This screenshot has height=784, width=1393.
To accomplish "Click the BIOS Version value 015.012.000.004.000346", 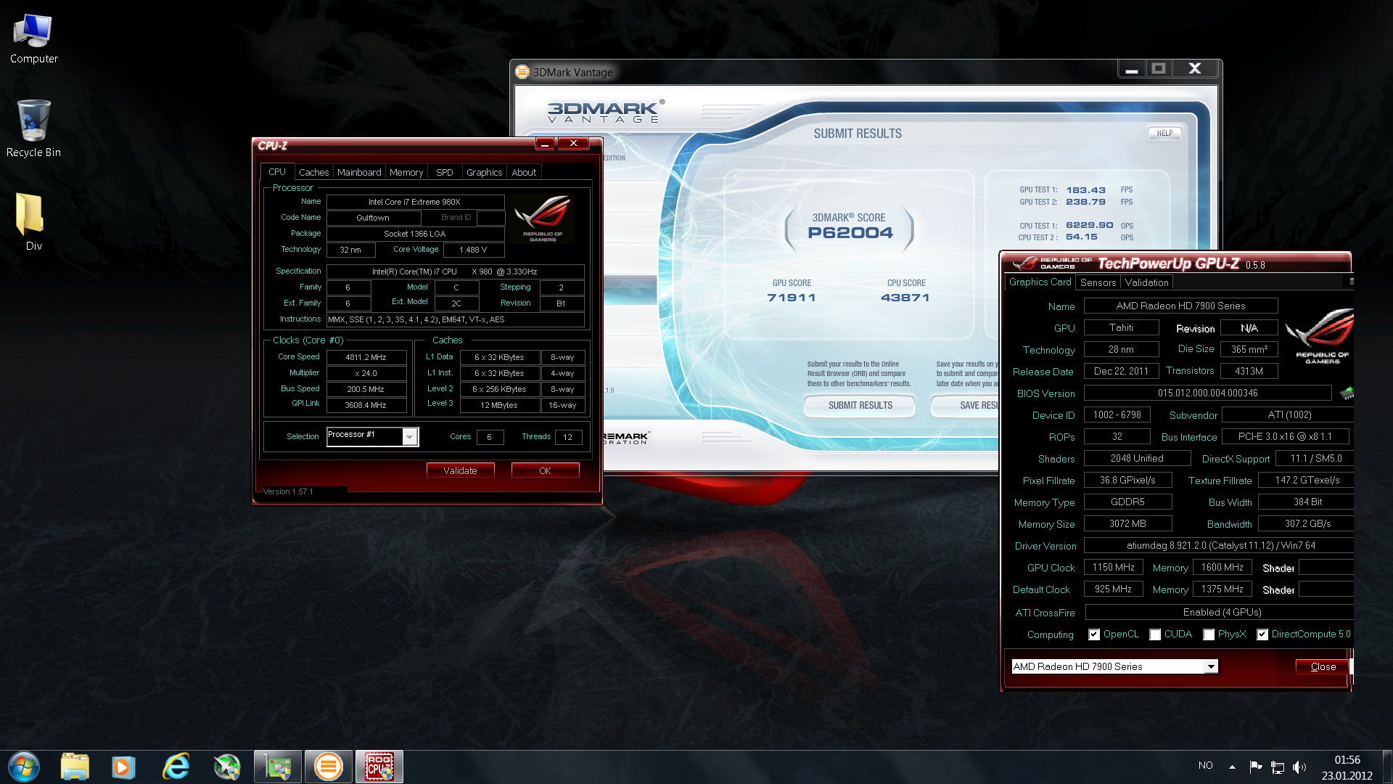I will tap(1207, 393).
